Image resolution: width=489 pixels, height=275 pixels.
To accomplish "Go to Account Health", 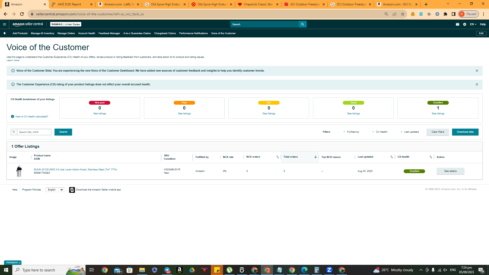I will [x=87, y=33].
